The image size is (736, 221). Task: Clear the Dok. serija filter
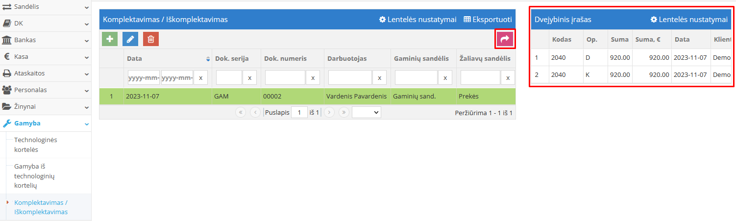(250, 77)
